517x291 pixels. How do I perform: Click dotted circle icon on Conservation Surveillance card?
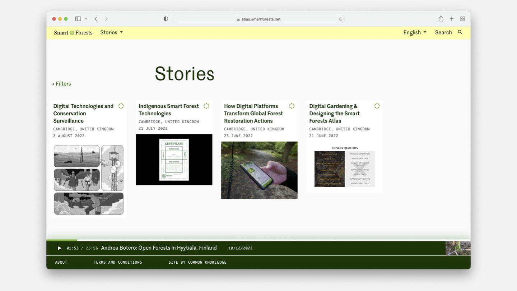point(121,106)
